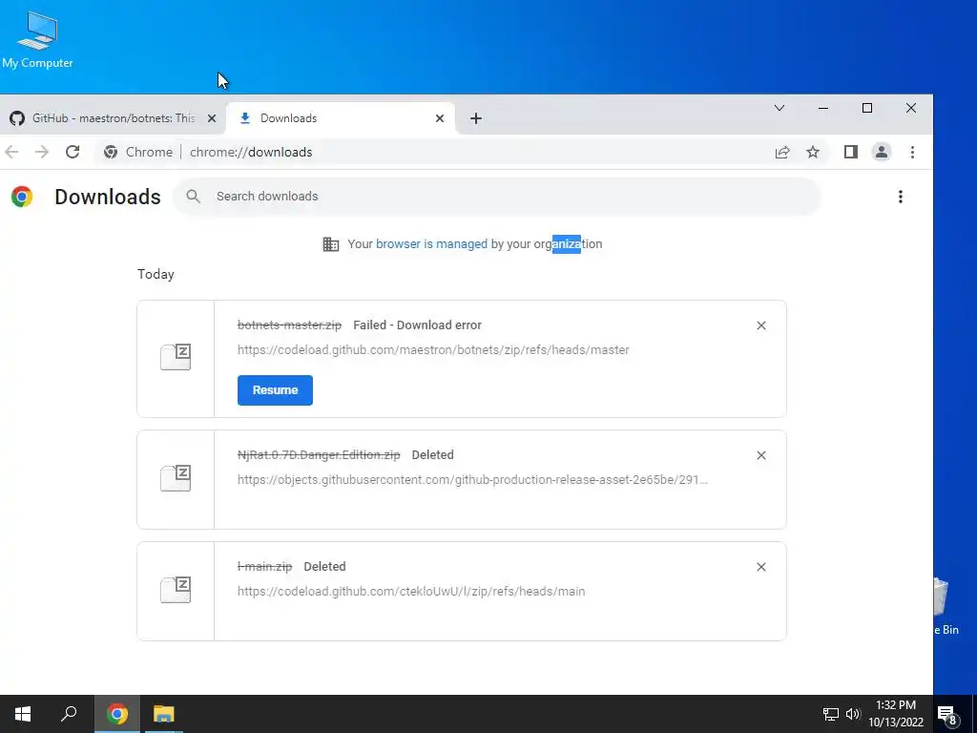Screen dimensions: 977x733
Task: Open File Explorer from taskbar
Action: click(x=164, y=714)
